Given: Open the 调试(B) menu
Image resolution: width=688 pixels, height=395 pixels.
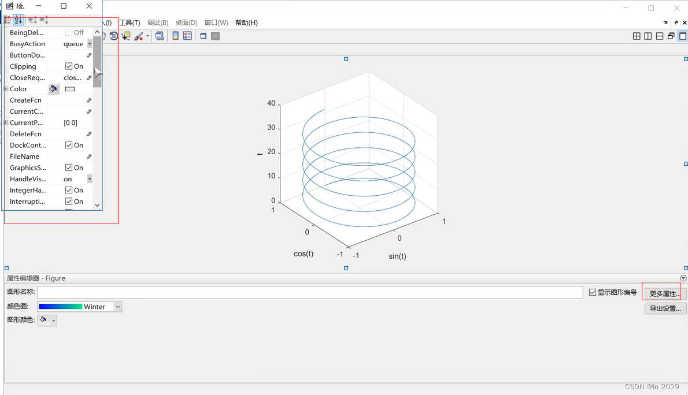Looking at the screenshot, I should 157,23.
